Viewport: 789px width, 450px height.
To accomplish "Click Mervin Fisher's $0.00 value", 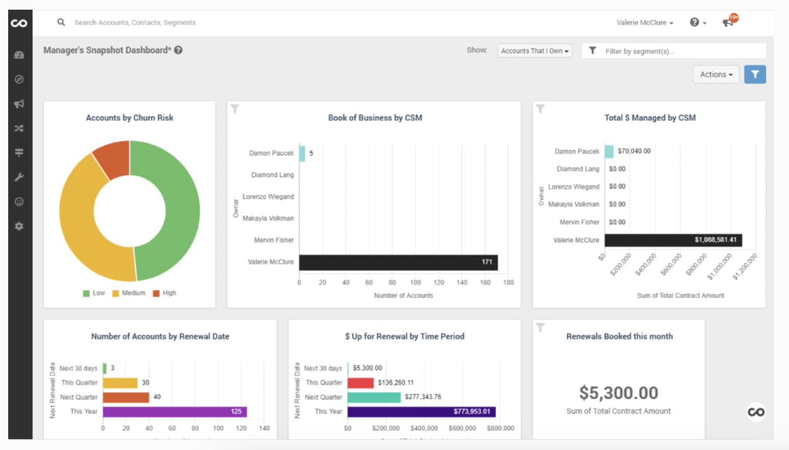I will pyautogui.click(x=617, y=222).
